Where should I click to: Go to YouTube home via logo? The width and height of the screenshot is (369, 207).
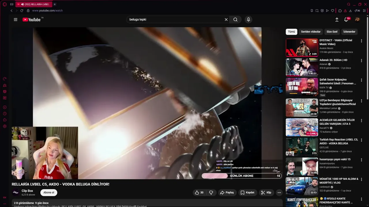pyautogui.click(x=31, y=20)
